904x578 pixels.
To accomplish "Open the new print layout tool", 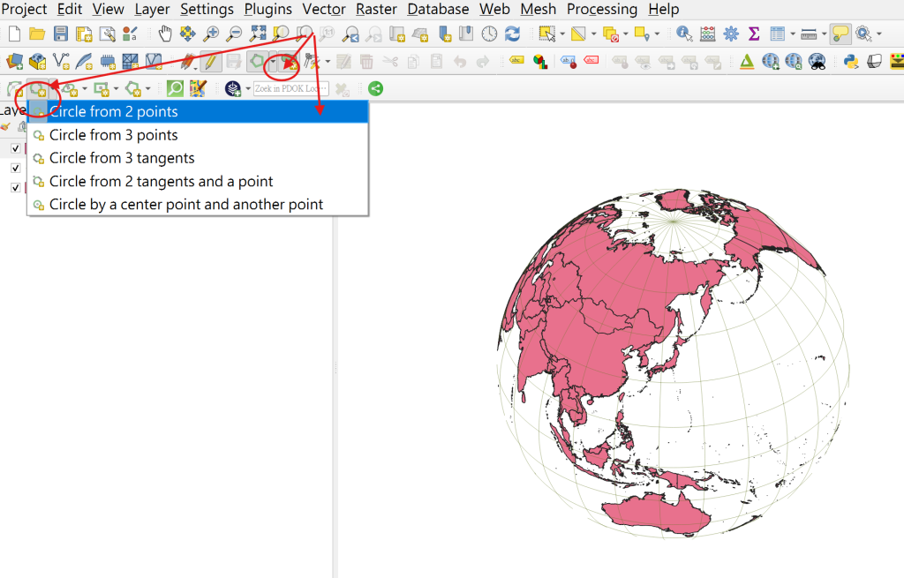I will 84,34.
